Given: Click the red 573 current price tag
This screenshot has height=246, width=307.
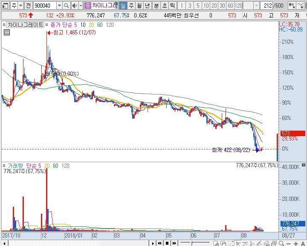Looking at the screenshot, I should [x=293, y=134].
